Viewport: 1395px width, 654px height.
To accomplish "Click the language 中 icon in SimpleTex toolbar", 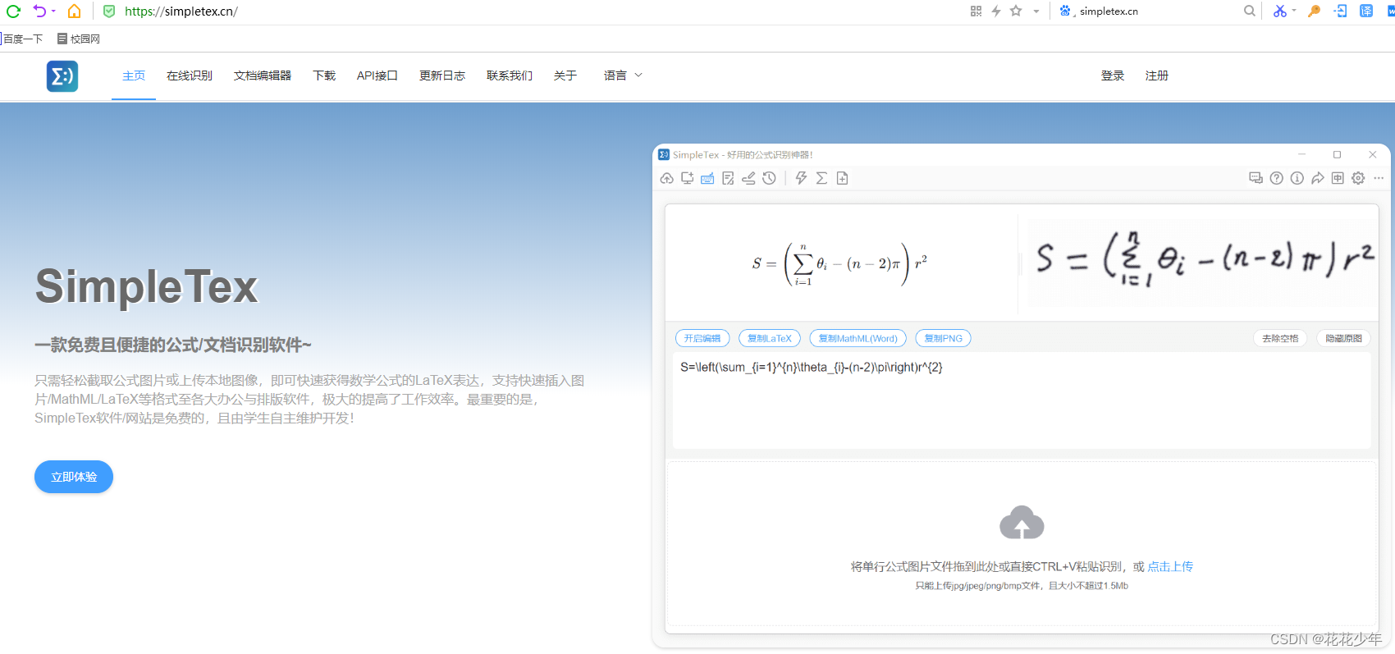I will click(1338, 178).
